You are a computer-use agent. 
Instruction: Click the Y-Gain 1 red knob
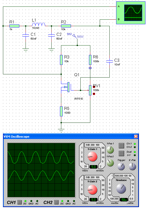point(92,157)
